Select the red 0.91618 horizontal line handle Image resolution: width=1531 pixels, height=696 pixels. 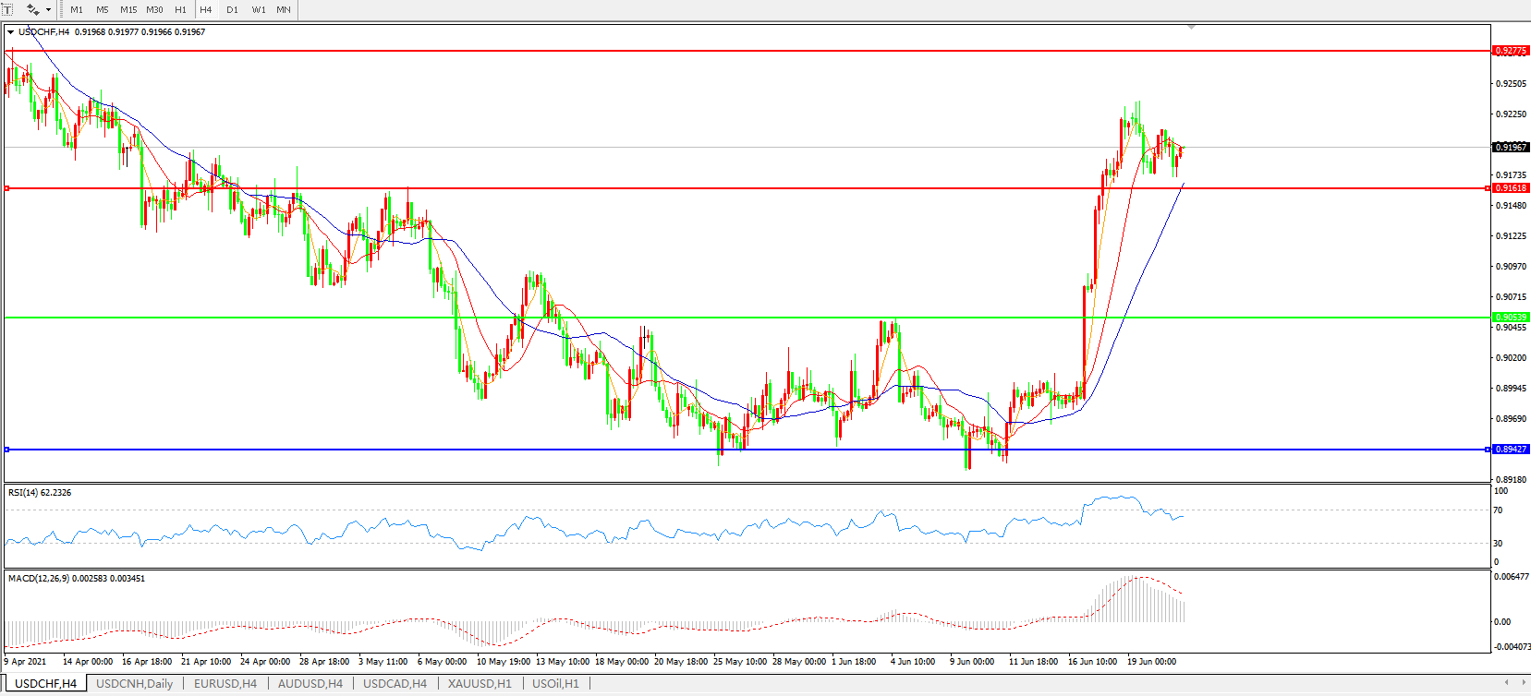(x=6, y=188)
